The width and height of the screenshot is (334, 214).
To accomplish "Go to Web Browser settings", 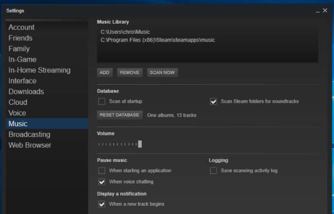I will pos(30,145).
